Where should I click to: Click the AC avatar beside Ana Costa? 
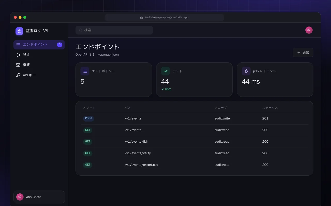pyautogui.click(x=20, y=197)
